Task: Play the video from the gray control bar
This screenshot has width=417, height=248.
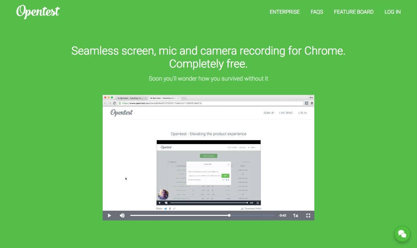Action: 109,216
